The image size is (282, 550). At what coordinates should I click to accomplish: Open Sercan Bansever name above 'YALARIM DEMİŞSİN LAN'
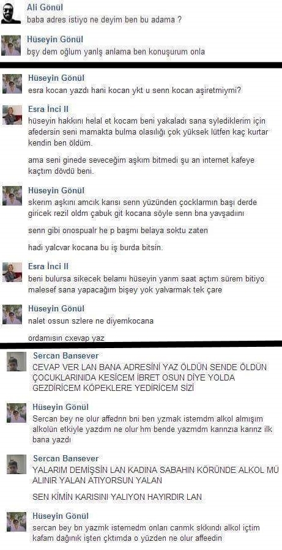(66, 458)
